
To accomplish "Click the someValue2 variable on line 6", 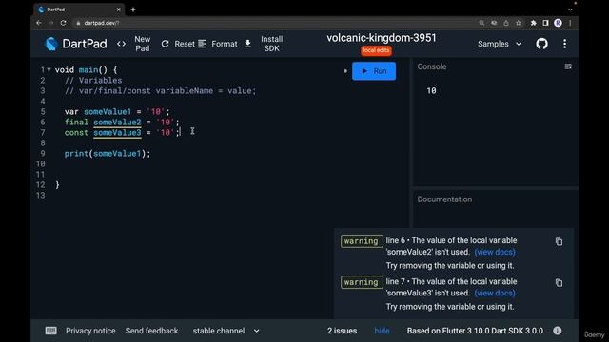I will coord(117,123).
